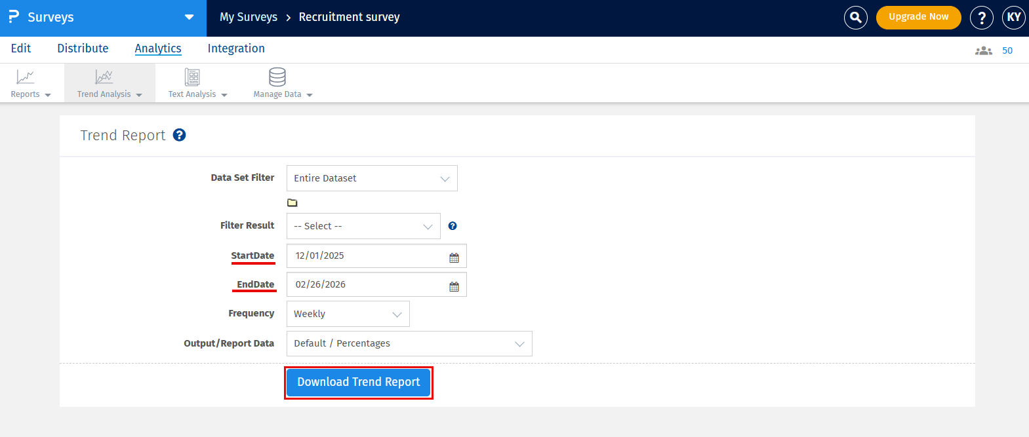1029x437 pixels.
Task: Click the Data Set Filter label
Action: [x=243, y=178]
